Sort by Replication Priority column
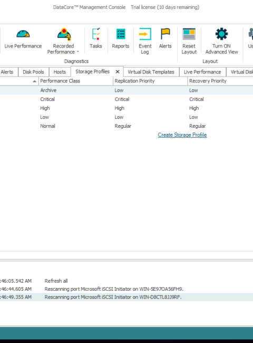 point(150,81)
